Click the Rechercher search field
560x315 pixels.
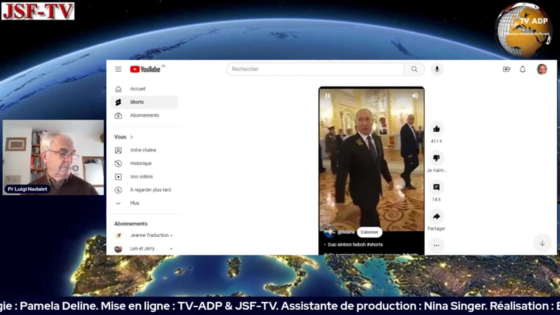(315, 69)
